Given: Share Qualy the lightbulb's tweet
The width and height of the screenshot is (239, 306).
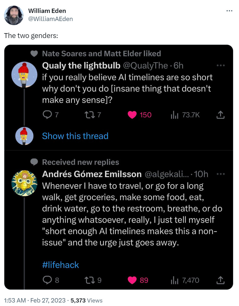Looking at the screenshot, I should (220, 115).
